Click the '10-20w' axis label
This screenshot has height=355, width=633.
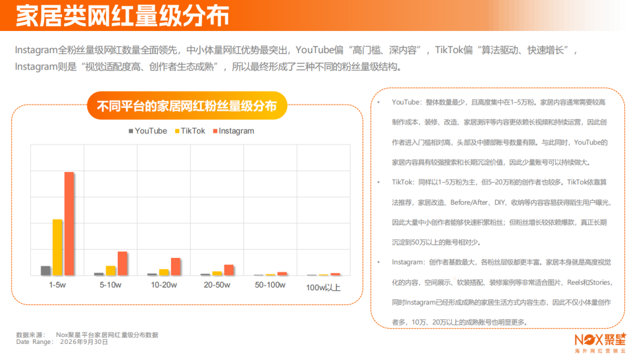click(x=164, y=285)
